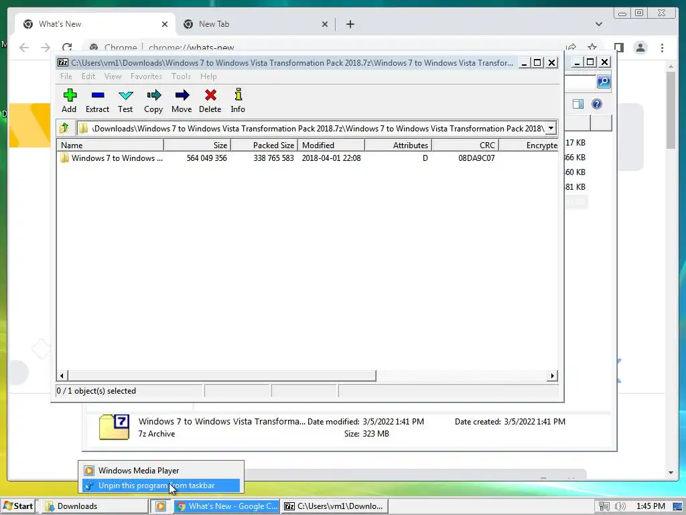Click the red Delete icon

click(210, 101)
